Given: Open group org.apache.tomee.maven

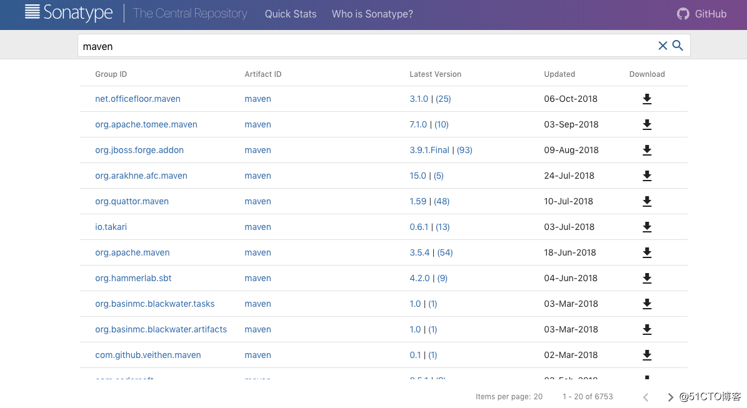Looking at the screenshot, I should 146,124.
